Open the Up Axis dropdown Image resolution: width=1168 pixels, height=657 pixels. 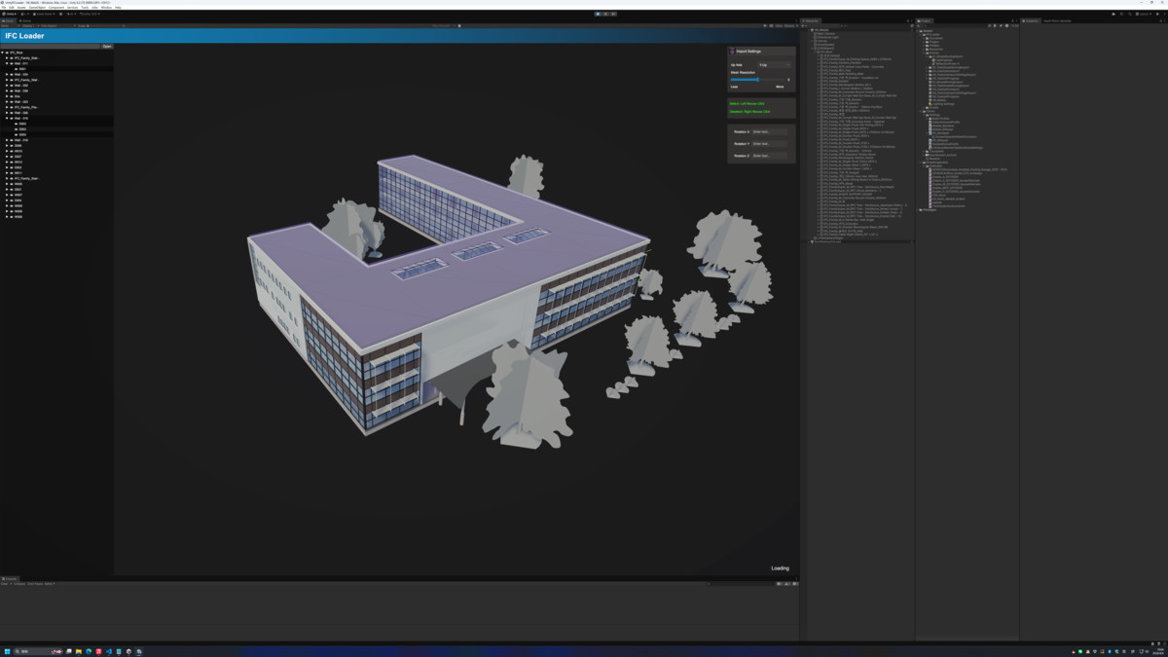(775, 64)
